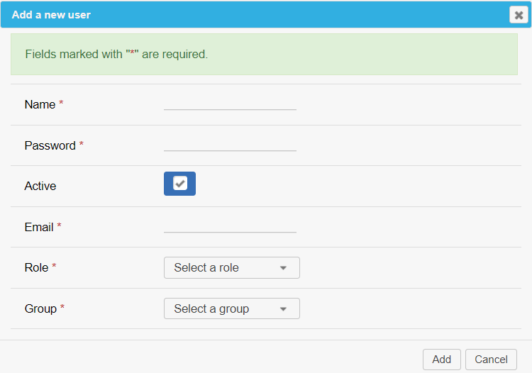Click the "Add a new user" dialog title

(x=51, y=14)
